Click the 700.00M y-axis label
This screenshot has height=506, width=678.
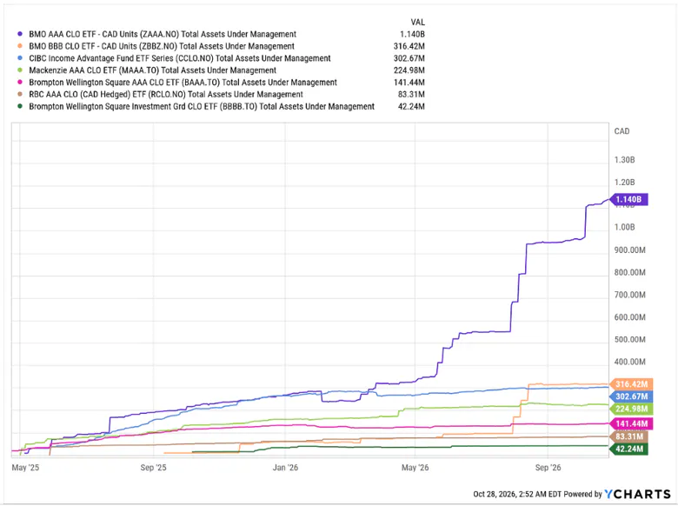[x=629, y=295]
